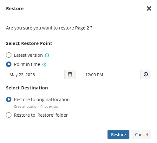157x143 pixels.
Task: Open the calendar date picker icon
Action: point(70,75)
